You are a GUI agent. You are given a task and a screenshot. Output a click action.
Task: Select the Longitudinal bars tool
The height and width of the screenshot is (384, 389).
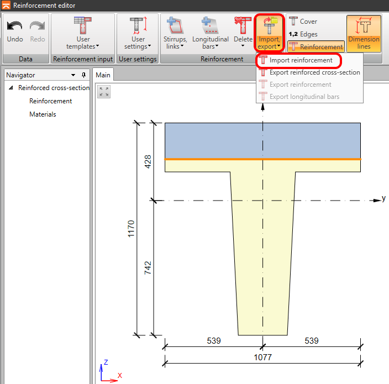click(x=210, y=27)
